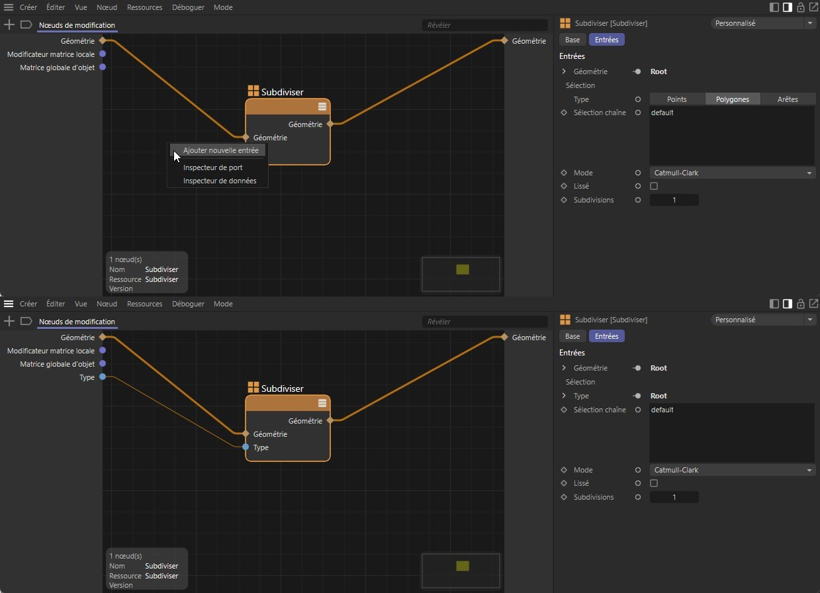Click the Révéler search field in upper editor

click(484, 25)
